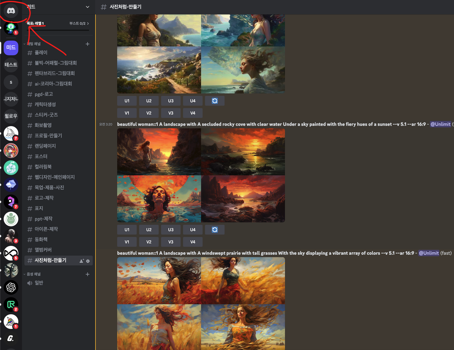Open Discord home direct messages
The height and width of the screenshot is (350, 454).
click(x=11, y=11)
